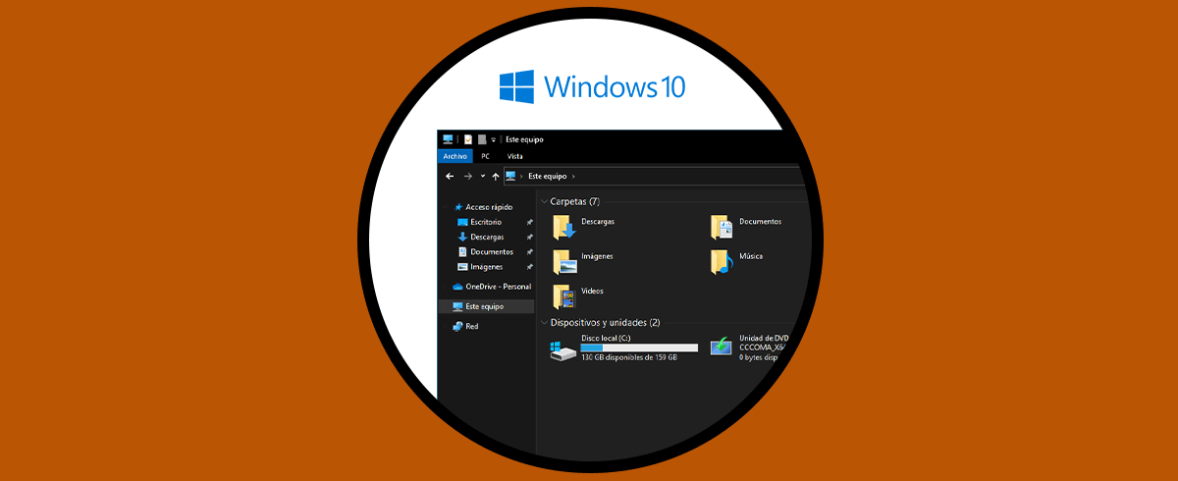This screenshot has height=481, width=1178.
Task: Open the Vista ribbon tab
Action: pyautogui.click(x=514, y=156)
